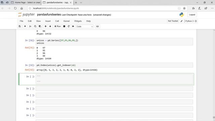The height and width of the screenshot is (121, 215).
Task: Add page to favorites star
Action: [184, 8]
